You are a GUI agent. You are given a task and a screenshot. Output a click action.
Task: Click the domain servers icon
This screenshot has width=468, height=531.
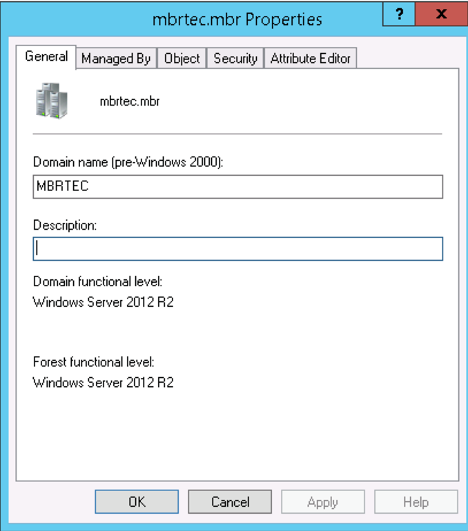(x=52, y=101)
